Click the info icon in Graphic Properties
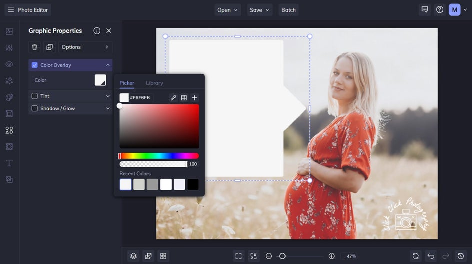Screen dimensions: 472x264 point(97,30)
